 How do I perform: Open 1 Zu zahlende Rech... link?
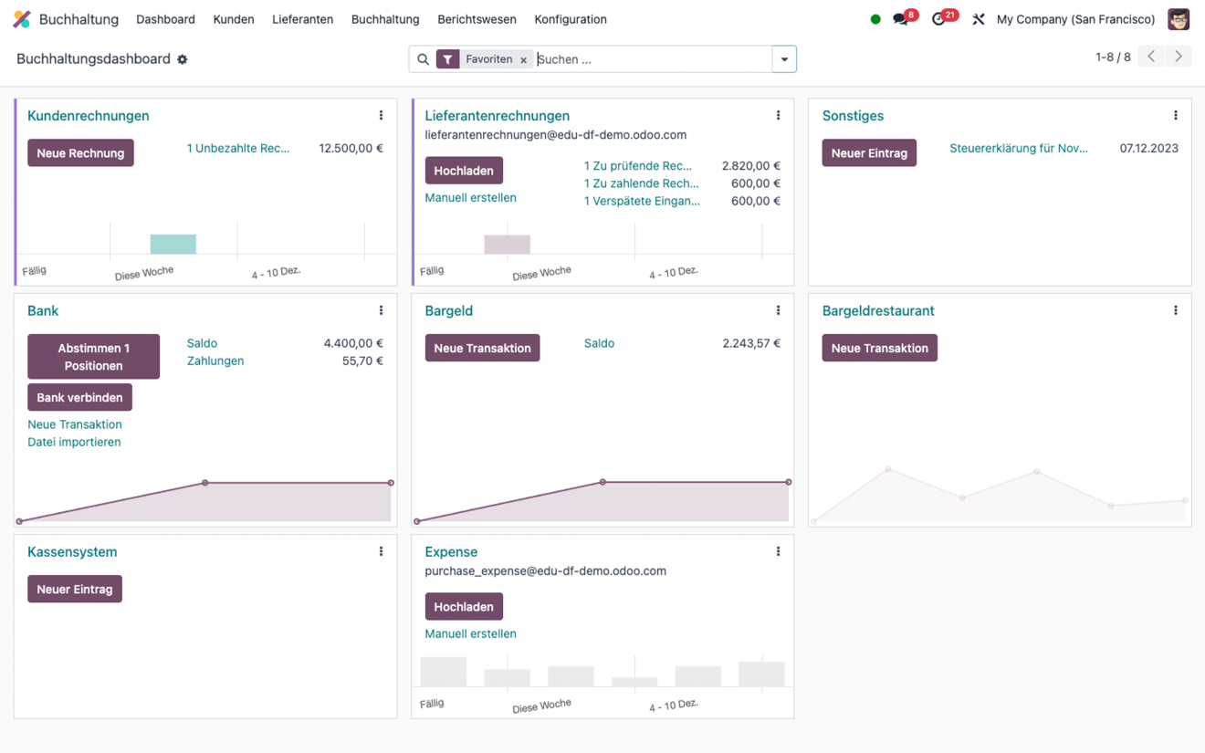coord(641,183)
